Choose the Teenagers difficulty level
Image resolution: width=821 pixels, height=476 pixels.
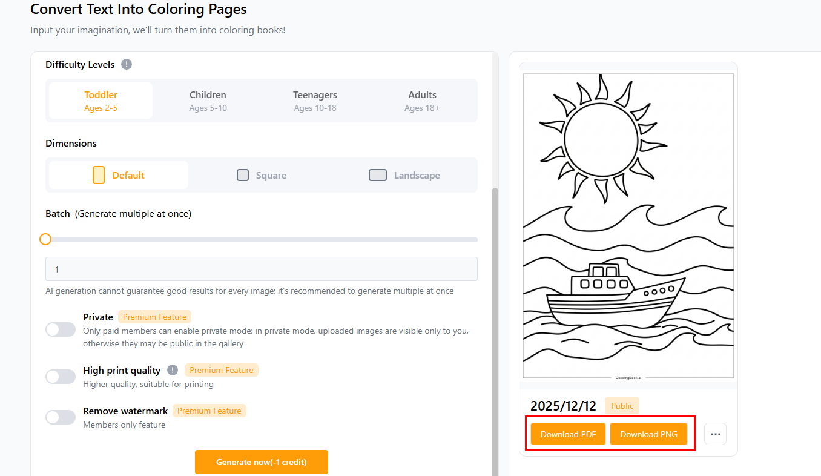pos(315,101)
